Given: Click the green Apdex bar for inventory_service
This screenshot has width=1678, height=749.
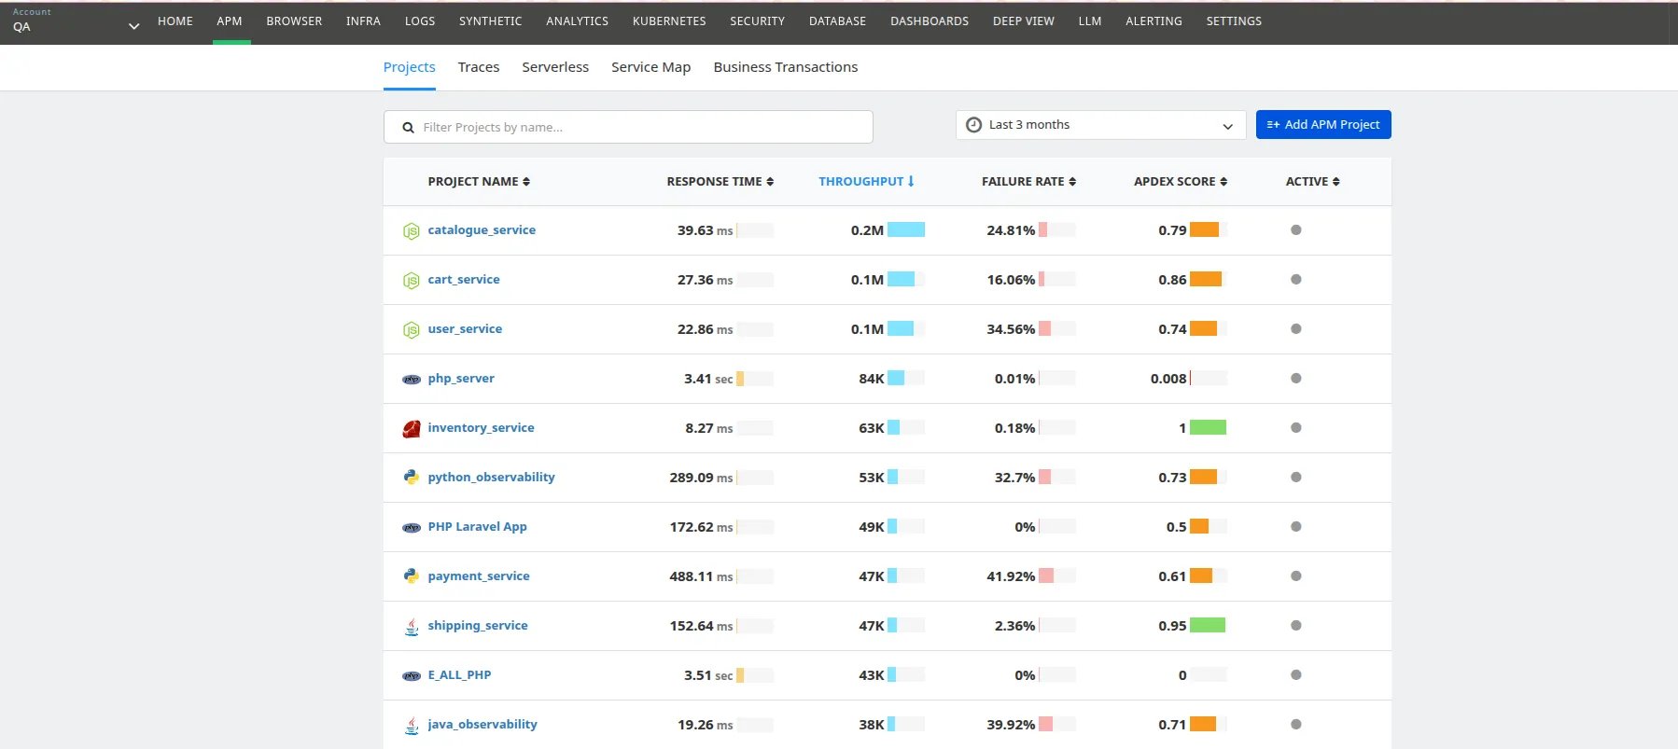Looking at the screenshot, I should pos(1208,428).
